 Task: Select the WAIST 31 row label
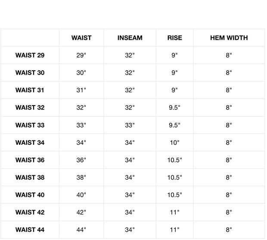(30, 90)
